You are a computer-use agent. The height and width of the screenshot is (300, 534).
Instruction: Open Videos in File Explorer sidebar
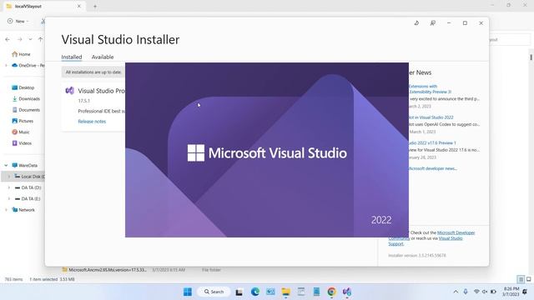coord(22,143)
